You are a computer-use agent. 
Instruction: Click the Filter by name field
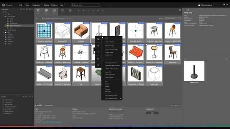(x=173, y=19)
